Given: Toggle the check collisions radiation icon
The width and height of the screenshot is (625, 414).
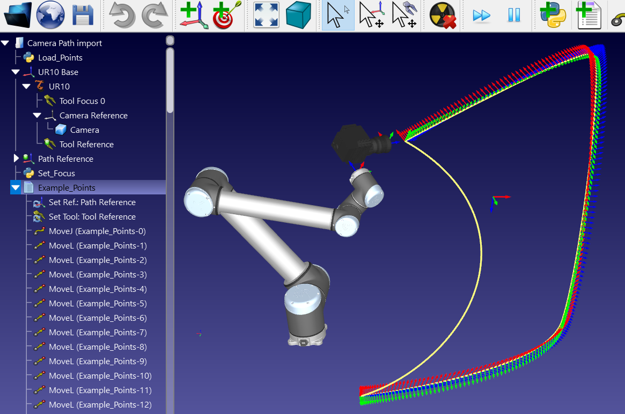Looking at the screenshot, I should 443,15.
